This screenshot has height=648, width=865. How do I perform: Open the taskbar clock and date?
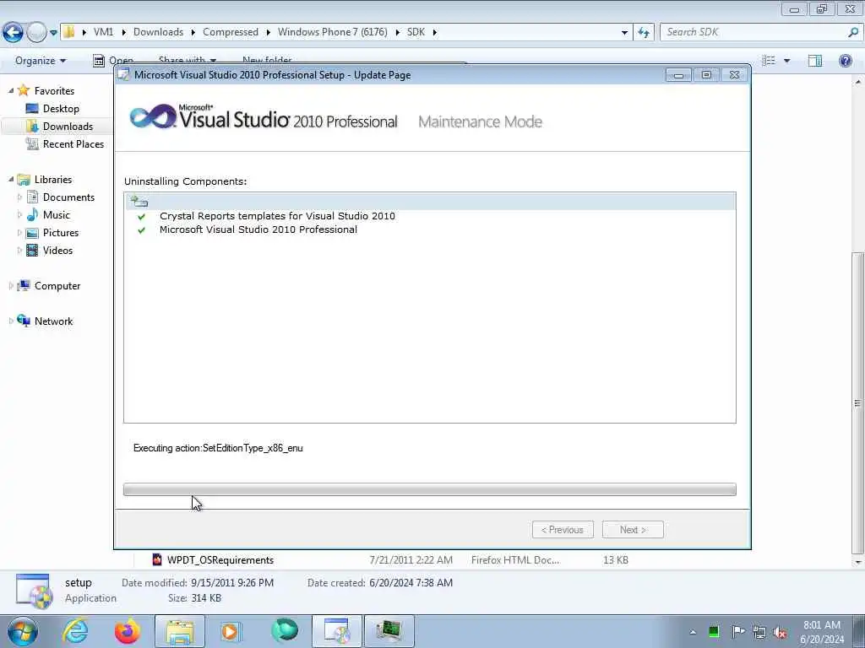pyautogui.click(x=822, y=632)
